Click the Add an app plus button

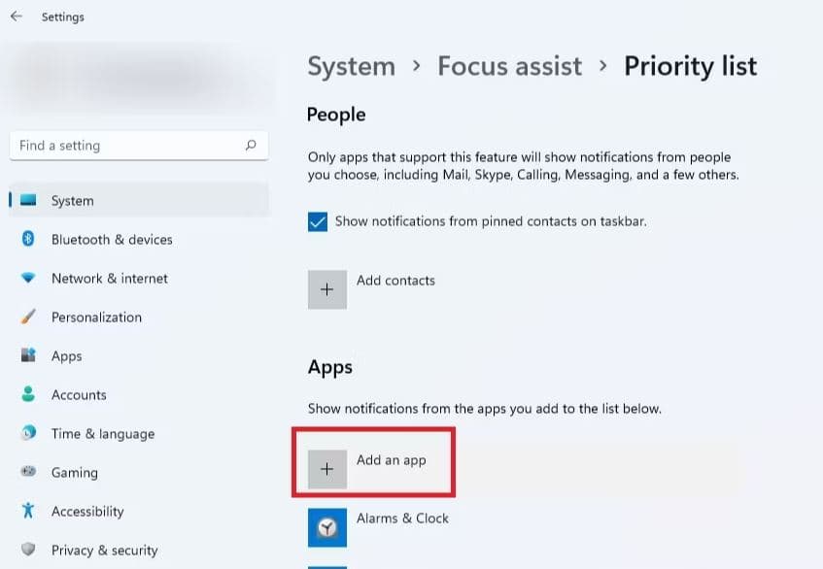[x=327, y=469]
